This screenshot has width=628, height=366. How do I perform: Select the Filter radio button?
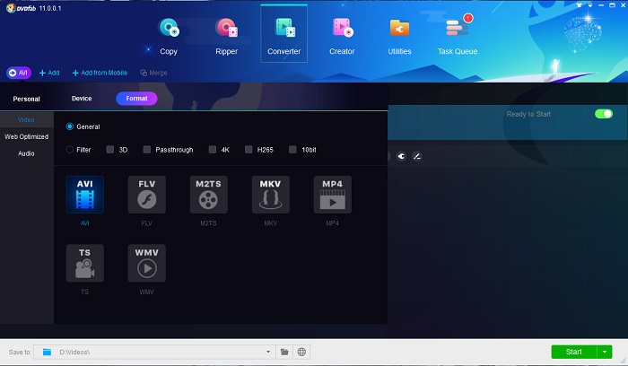(70, 150)
